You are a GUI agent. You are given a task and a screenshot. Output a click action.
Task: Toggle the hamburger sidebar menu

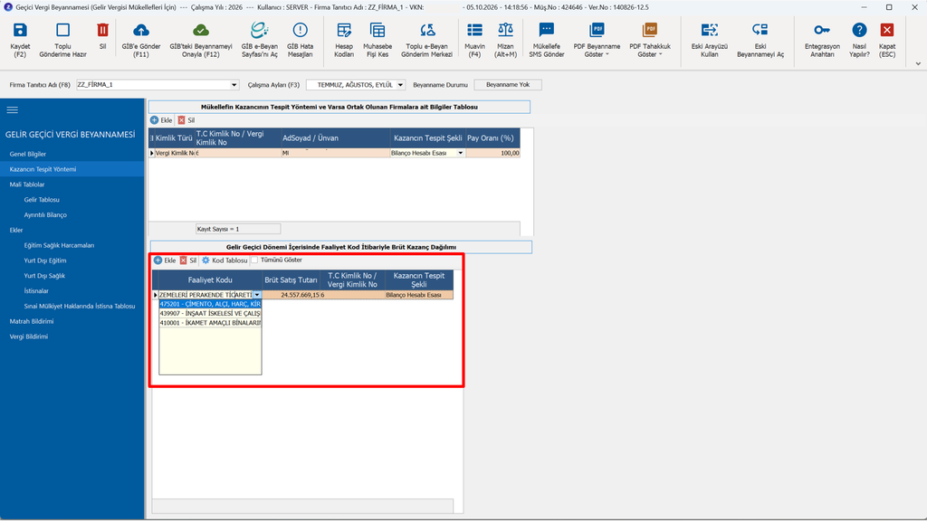pos(13,109)
